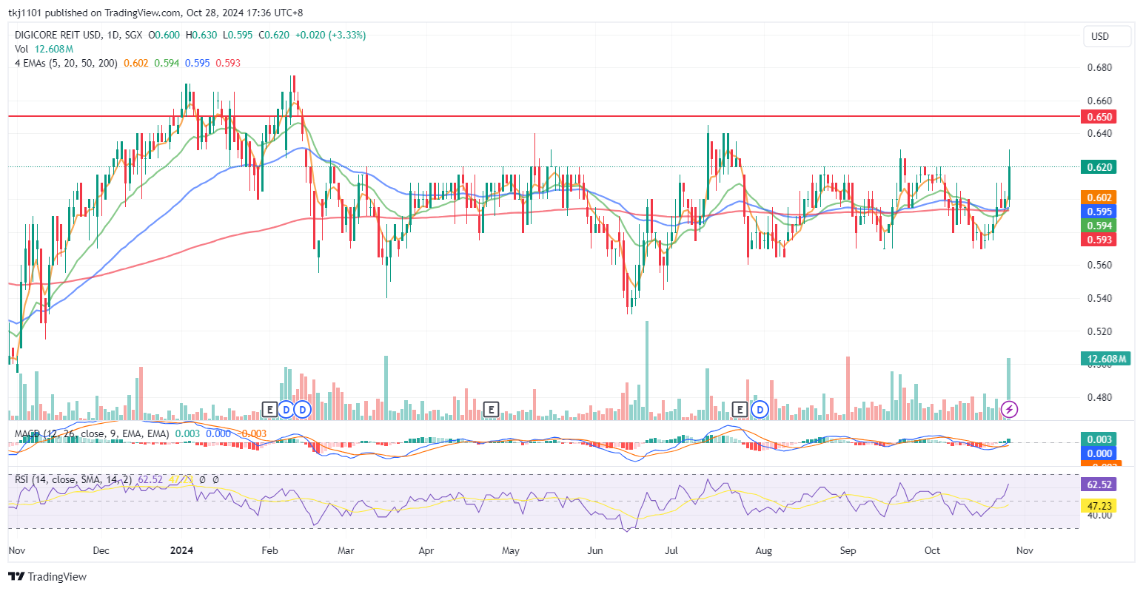Click the earnings E marker before May
Viewport: 1143px width, 591px height.
(490, 409)
